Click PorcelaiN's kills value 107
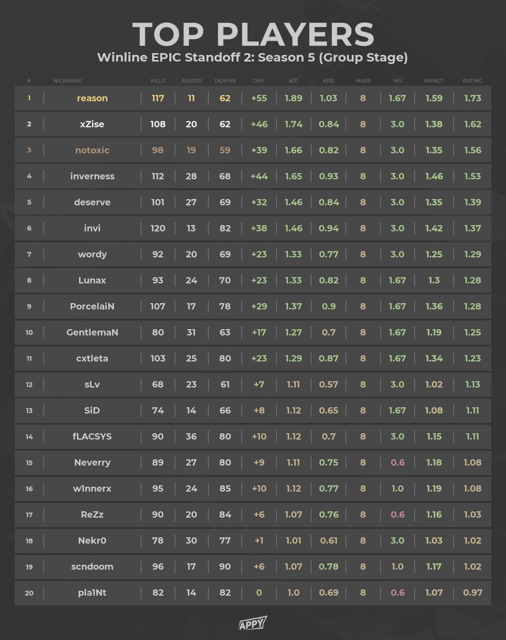The width and height of the screenshot is (506, 640). click(158, 306)
